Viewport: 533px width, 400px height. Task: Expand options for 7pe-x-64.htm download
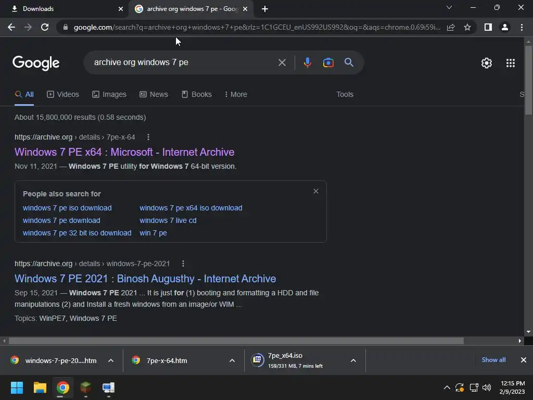(232, 360)
